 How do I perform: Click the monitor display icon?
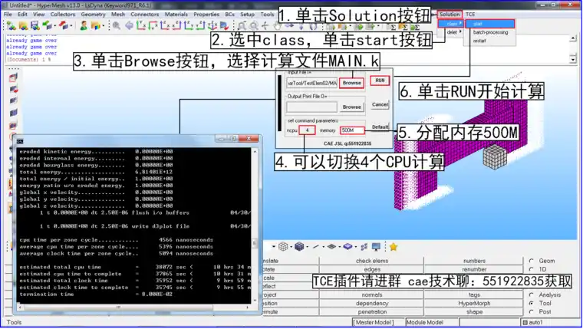coord(376,246)
